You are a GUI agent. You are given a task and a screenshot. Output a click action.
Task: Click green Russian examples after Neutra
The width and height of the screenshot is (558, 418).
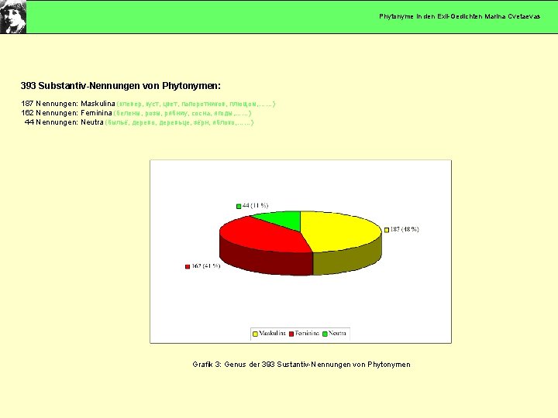pyautogui.click(x=179, y=122)
